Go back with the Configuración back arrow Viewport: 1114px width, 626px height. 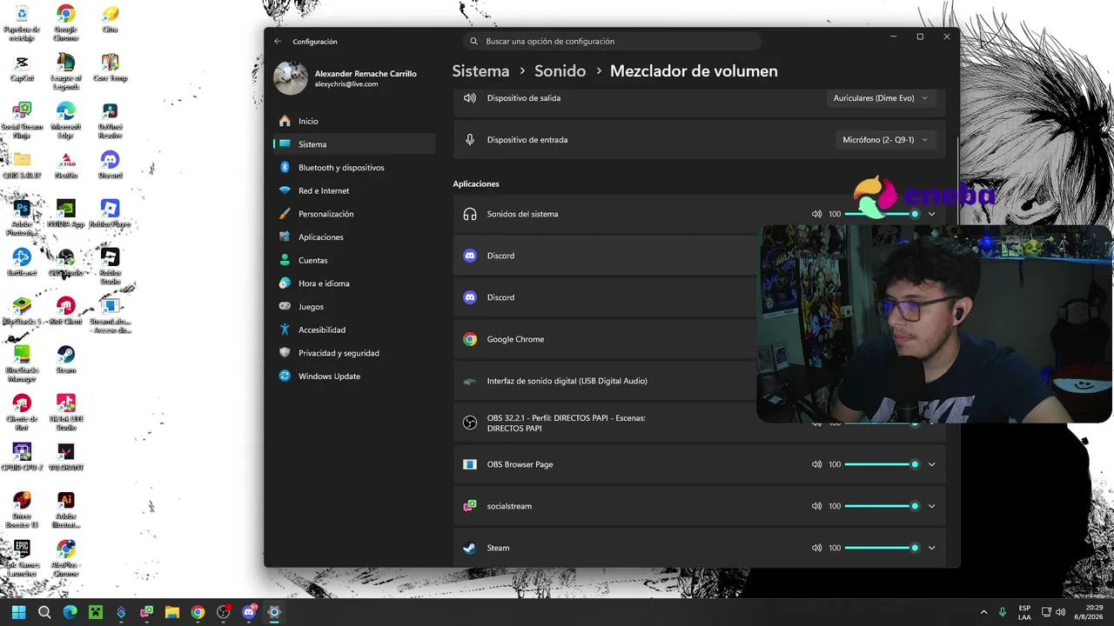[x=278, y=41]
